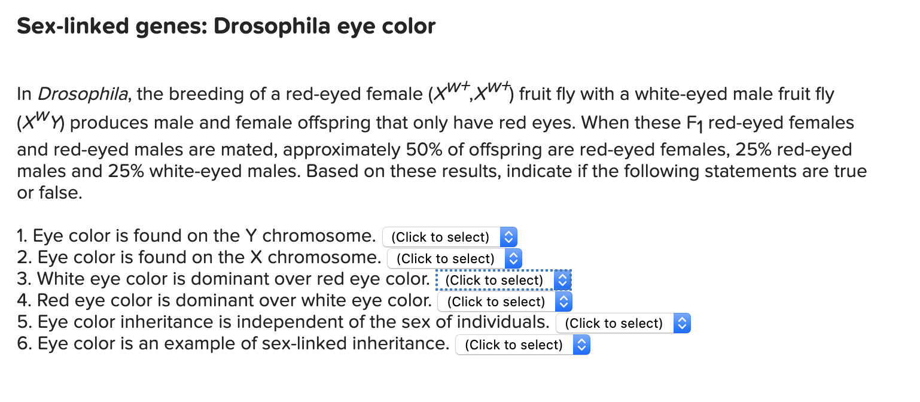This screenshot has height=402, width=920.
Task: Open the dropdown for statement 5 on sex independence
Action: pos(623,323)
